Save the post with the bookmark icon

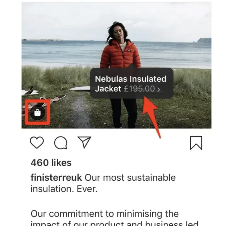196,143
